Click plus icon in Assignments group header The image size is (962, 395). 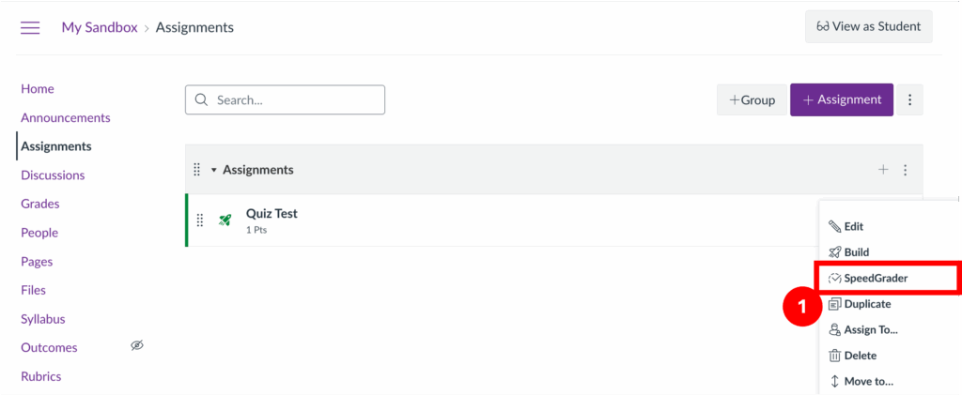point(883,170)
